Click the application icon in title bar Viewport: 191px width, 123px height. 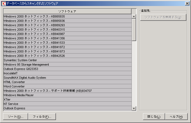tap(4, 3)
